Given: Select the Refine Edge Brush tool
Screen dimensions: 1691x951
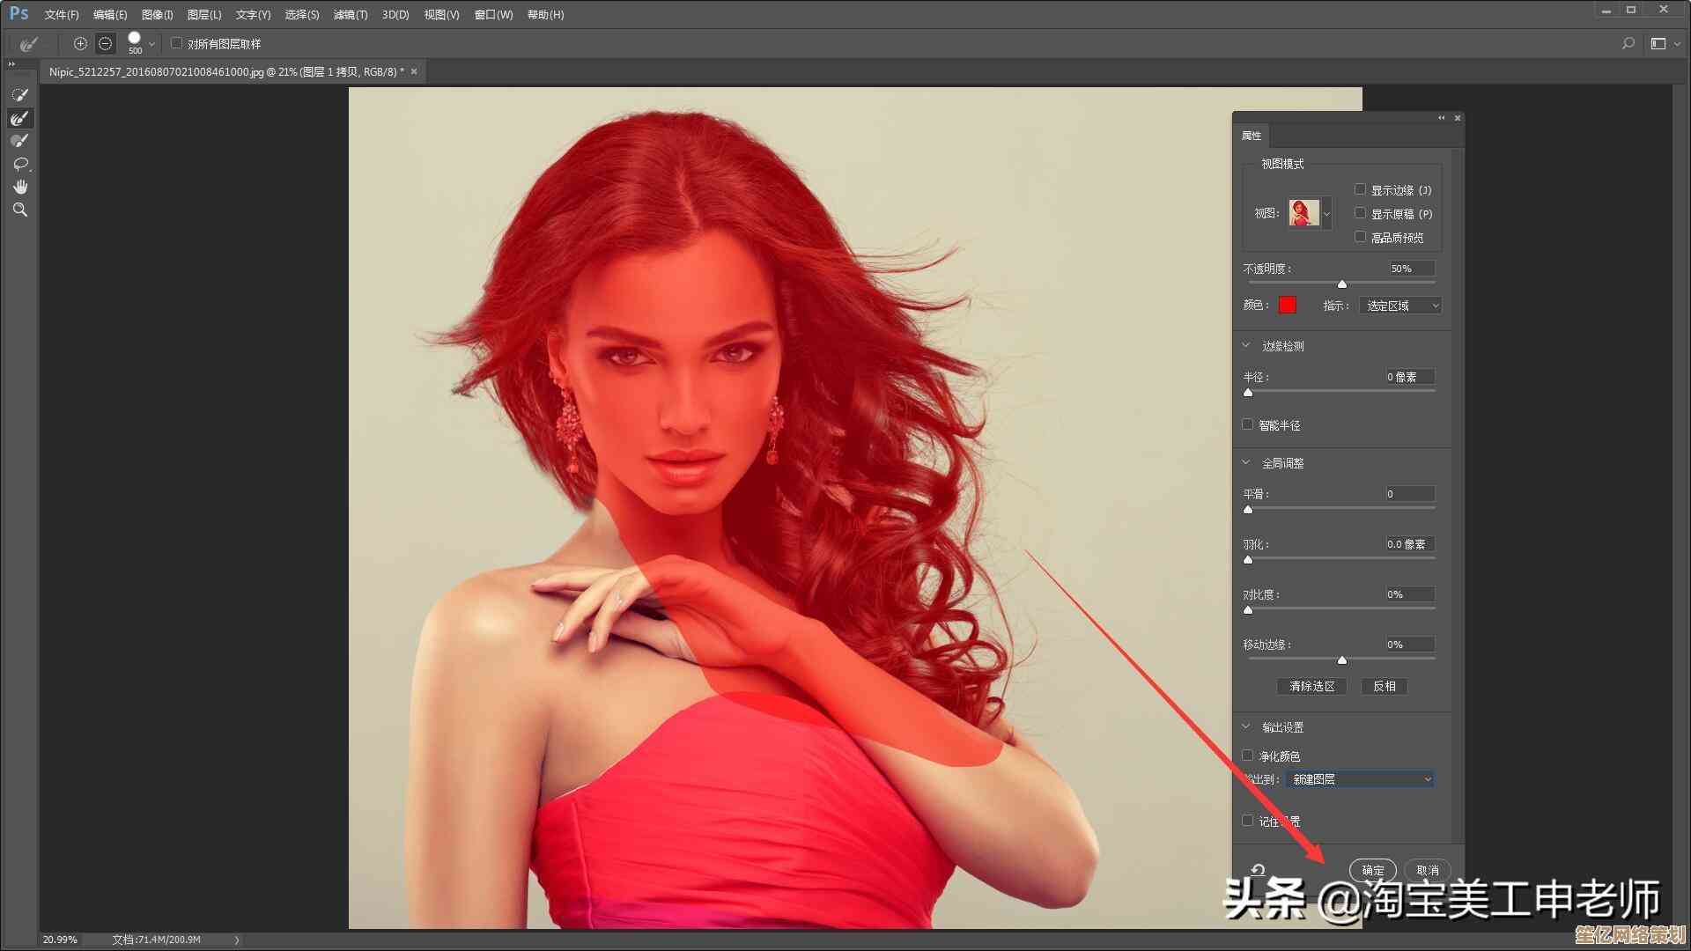Looking at the screenshot, I should [19, 118].
